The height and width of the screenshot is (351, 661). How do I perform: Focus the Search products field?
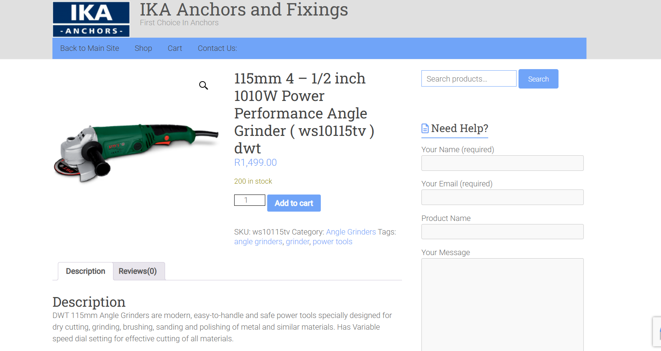pos(469,78)
